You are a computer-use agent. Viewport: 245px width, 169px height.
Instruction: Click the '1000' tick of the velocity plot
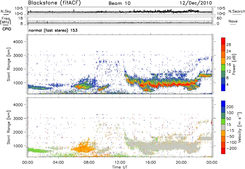click(x=18, y=146)
